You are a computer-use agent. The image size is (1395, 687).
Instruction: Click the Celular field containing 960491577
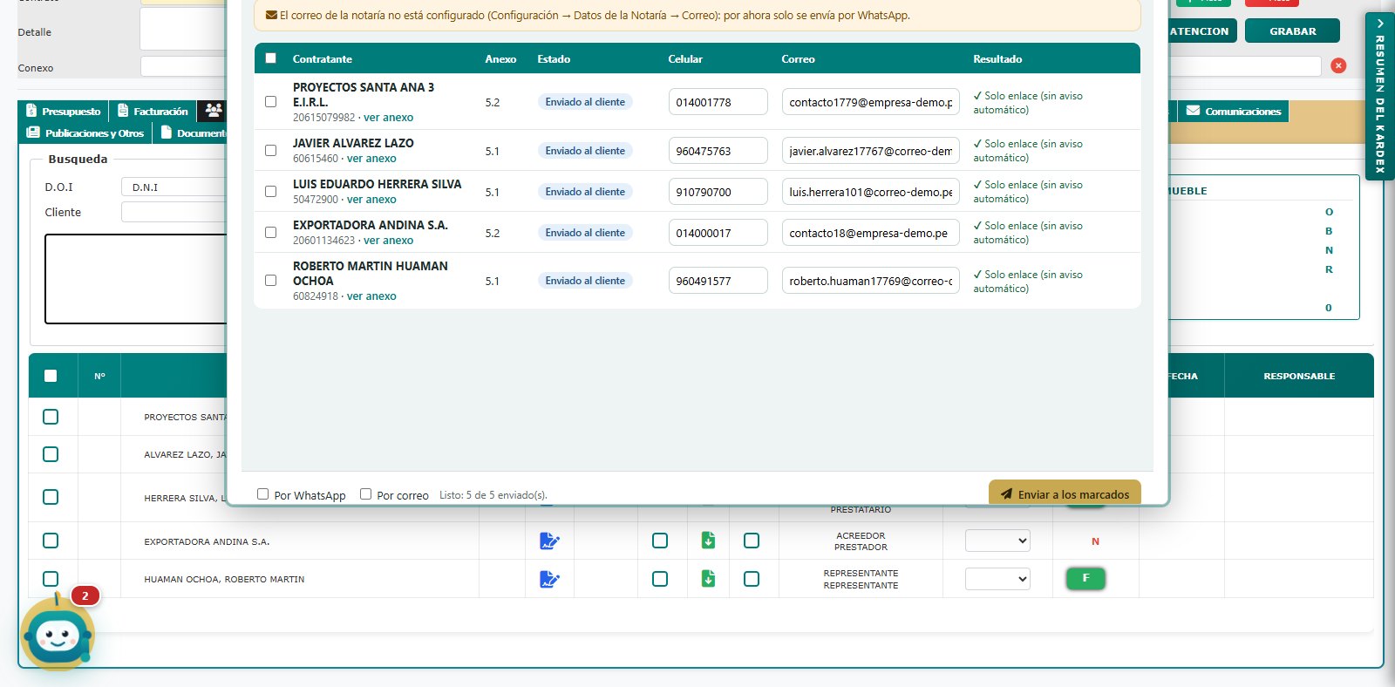click(x=718, y=281)
